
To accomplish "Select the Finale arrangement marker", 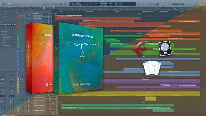I will coord(181,11).
